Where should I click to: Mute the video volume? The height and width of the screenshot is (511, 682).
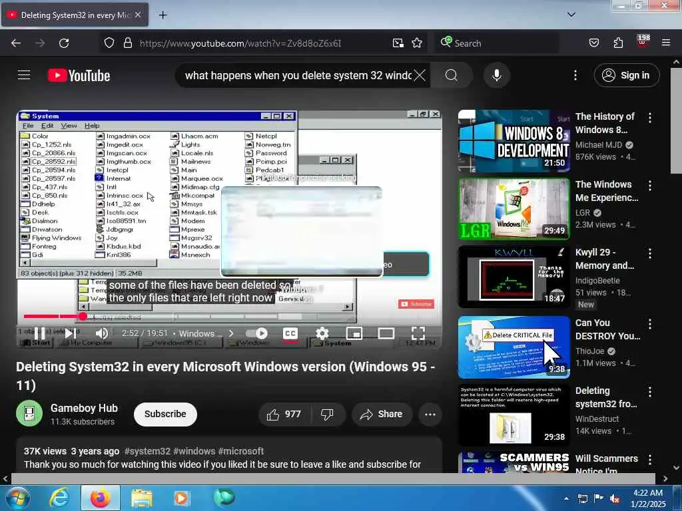pyautogui.click(x=102, y=334)
